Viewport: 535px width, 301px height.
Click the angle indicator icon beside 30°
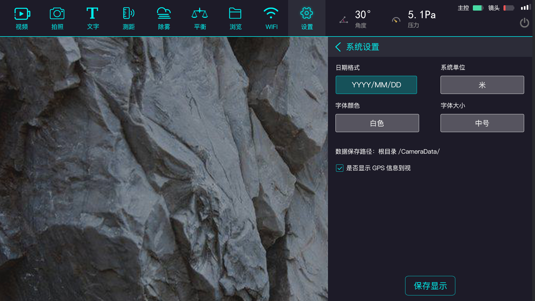pyautogui.click(x=344, y=20)
